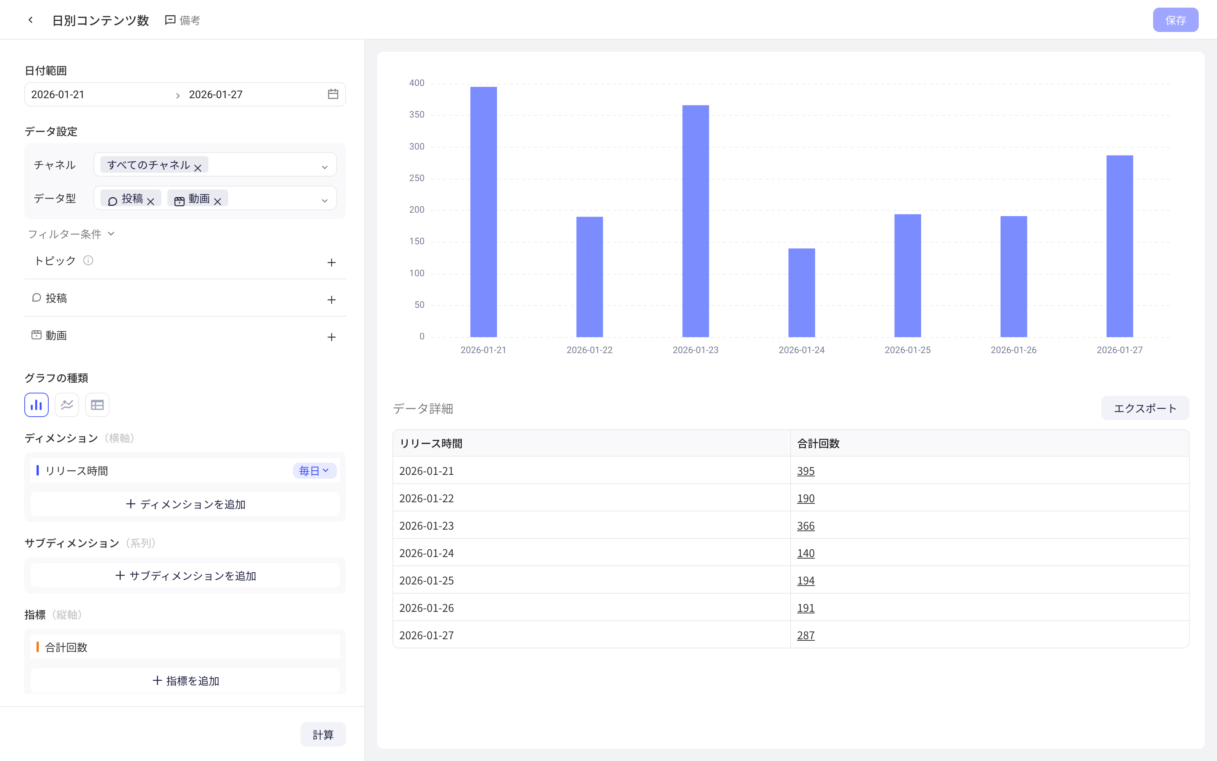Open the 287 count link
The width and height of the screenshot is (1217, 761).
point(806,635)
